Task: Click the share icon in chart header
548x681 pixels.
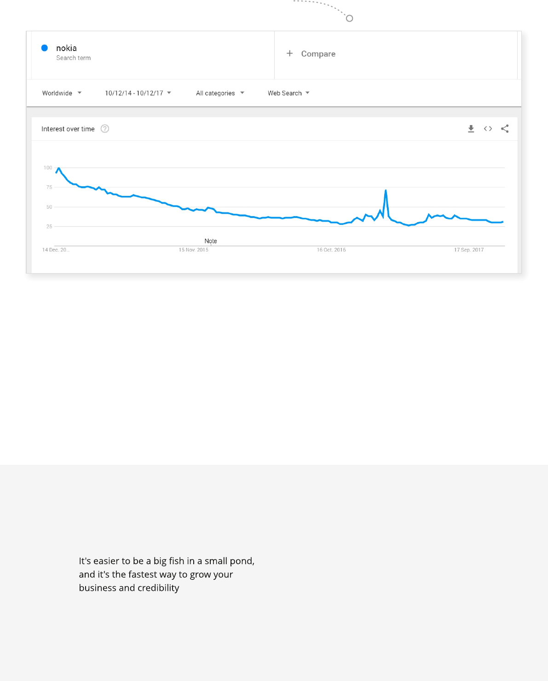Action: (505, 129)
